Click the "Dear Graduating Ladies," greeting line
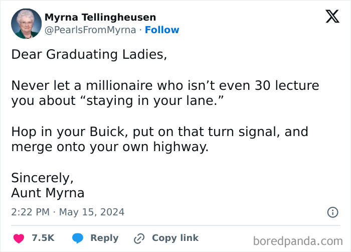The image size is (351, 252). point(89,55)
